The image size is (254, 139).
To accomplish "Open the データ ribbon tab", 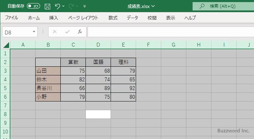I will tap(132, 18).
